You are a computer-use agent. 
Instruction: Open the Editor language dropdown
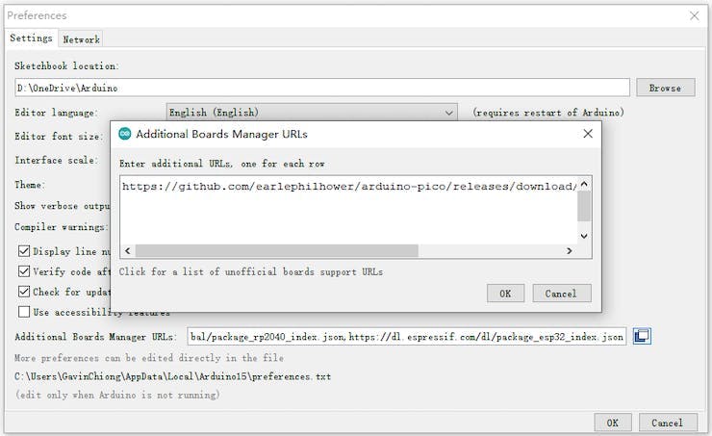(312, 113)
